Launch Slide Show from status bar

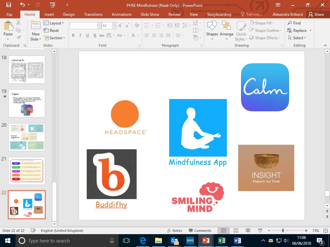[x=260, y=230]
